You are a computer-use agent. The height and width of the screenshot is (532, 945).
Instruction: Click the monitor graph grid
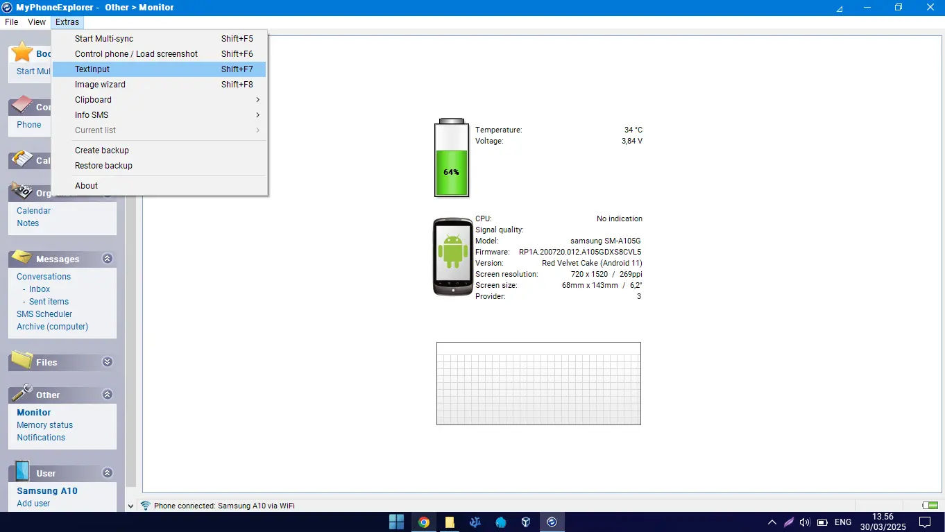click(538, 384)
